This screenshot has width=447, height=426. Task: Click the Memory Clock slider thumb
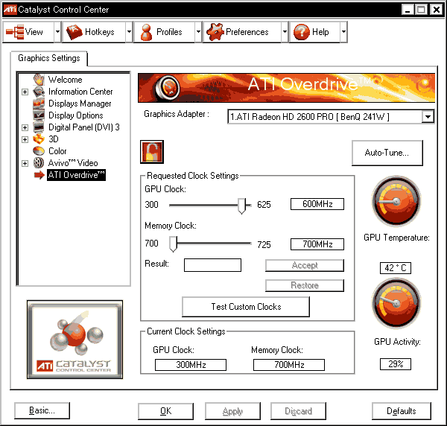(173, 244)
